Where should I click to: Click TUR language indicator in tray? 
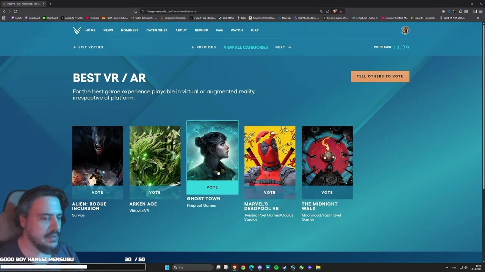point(454,267)
